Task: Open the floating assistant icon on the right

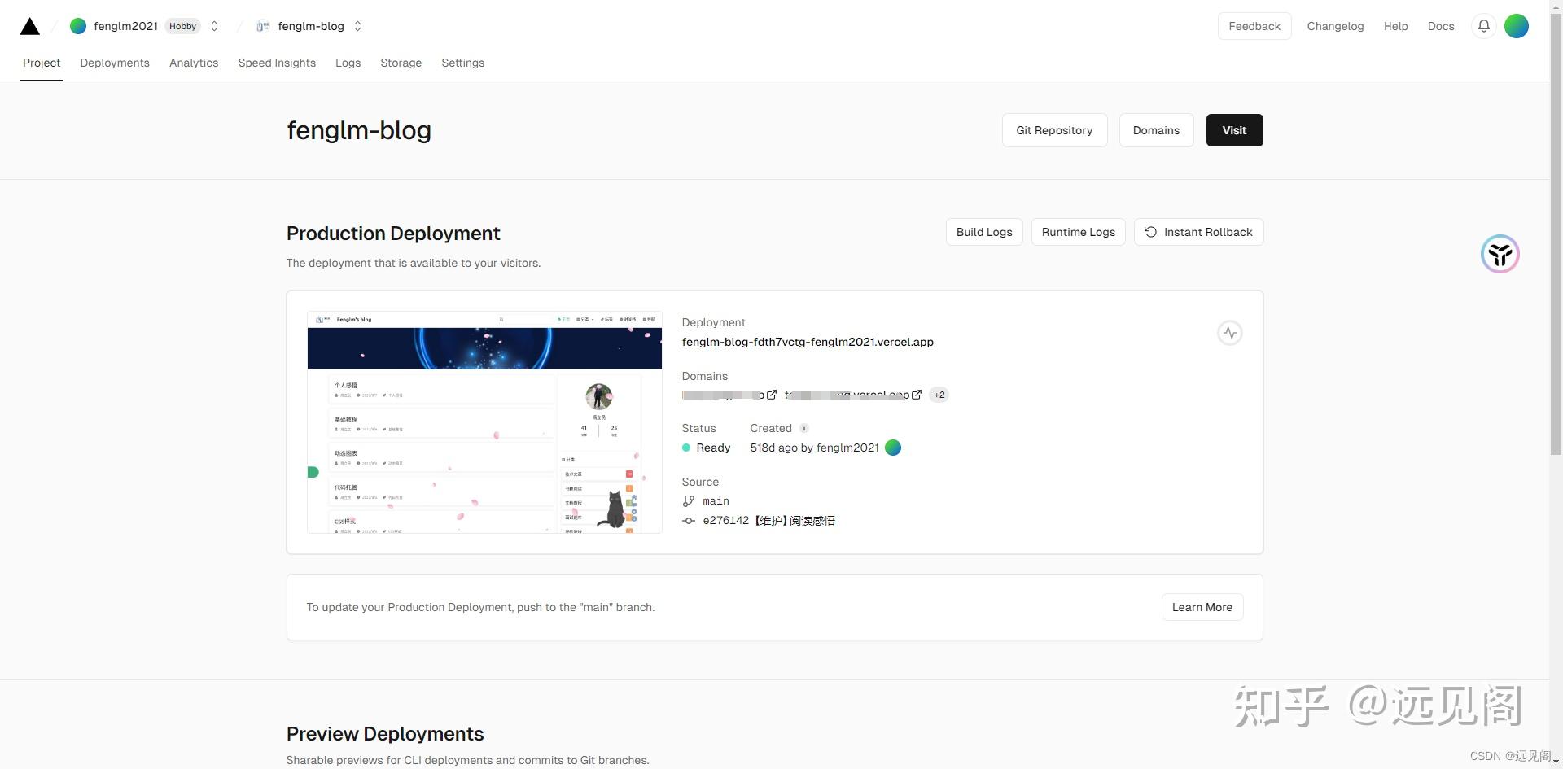Action: tap(1500, 255)
